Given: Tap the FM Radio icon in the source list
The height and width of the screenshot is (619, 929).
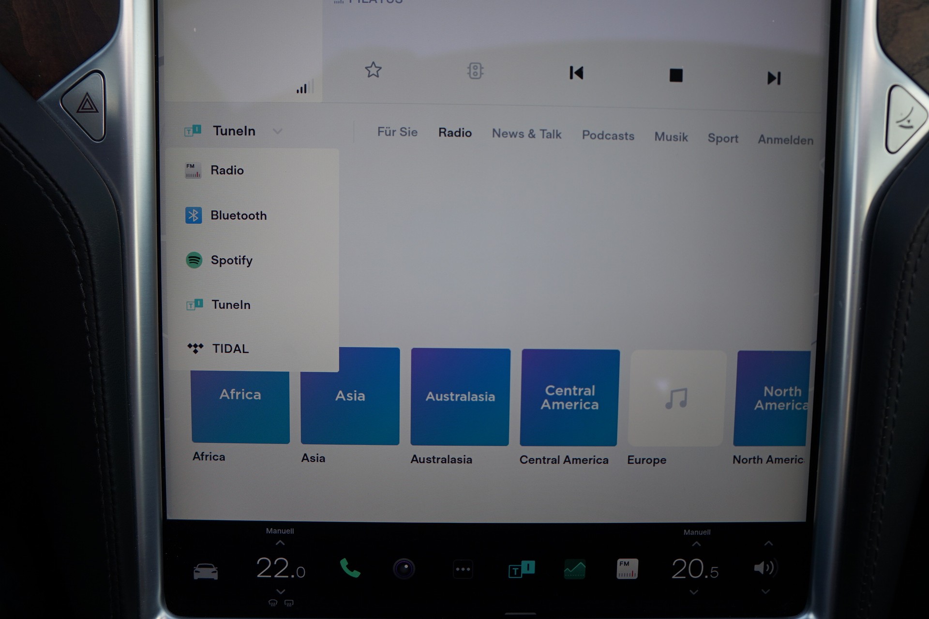Looking at the screenshot, I should (193, 170).
